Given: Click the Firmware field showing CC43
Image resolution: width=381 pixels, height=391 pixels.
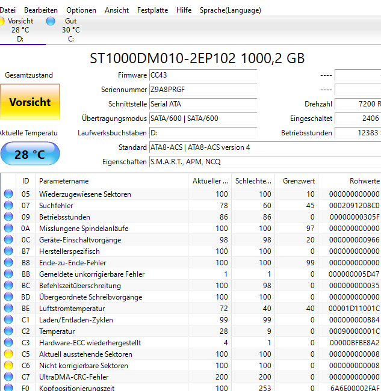Looking at the screenshot, I should [x=203, y=75].
